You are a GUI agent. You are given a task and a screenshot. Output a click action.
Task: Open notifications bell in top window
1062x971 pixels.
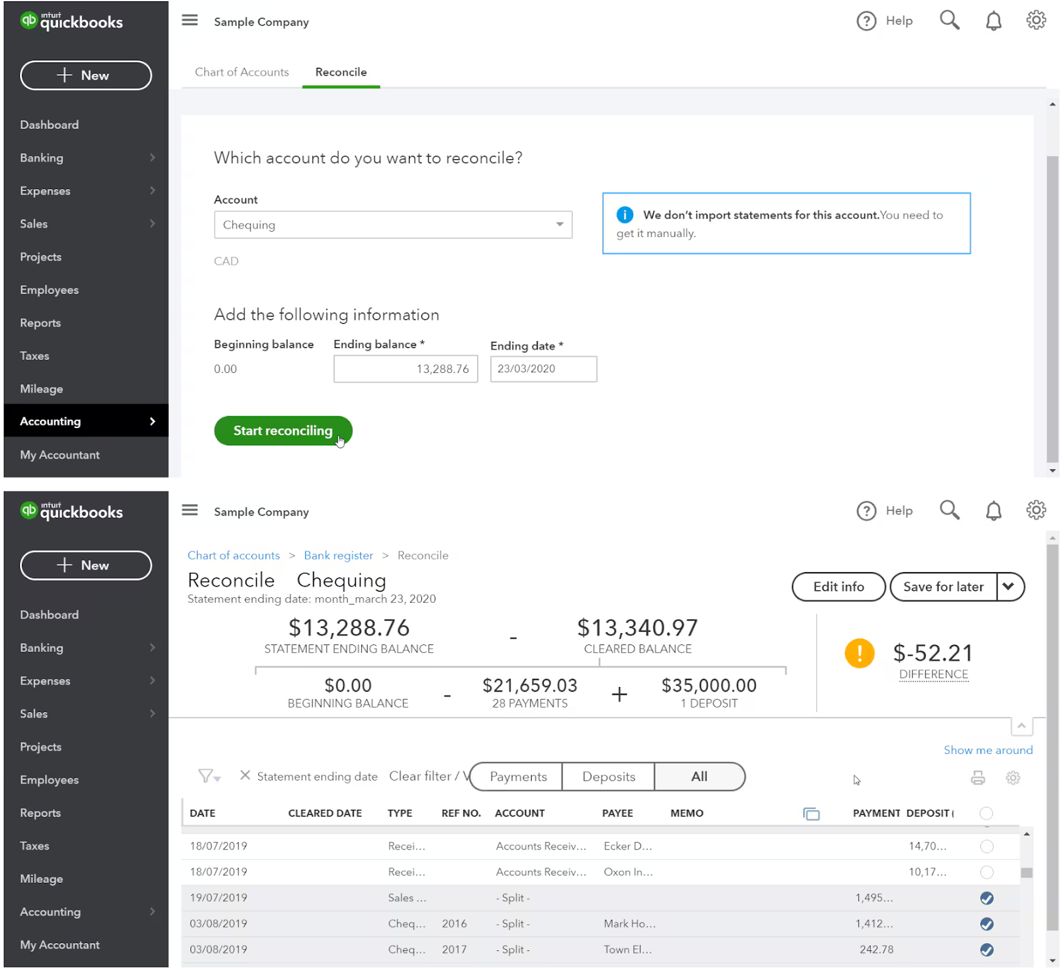coord(994,21)
